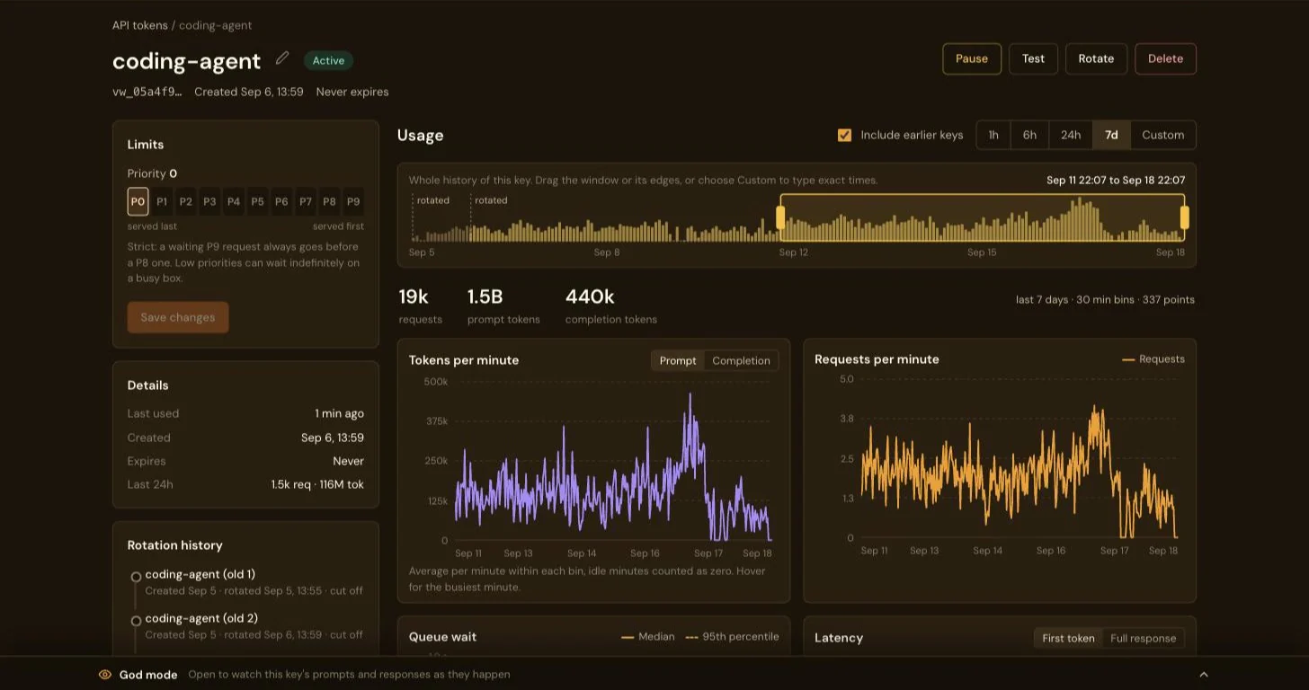Expand the God mode panel chevron

[1204, 675]
